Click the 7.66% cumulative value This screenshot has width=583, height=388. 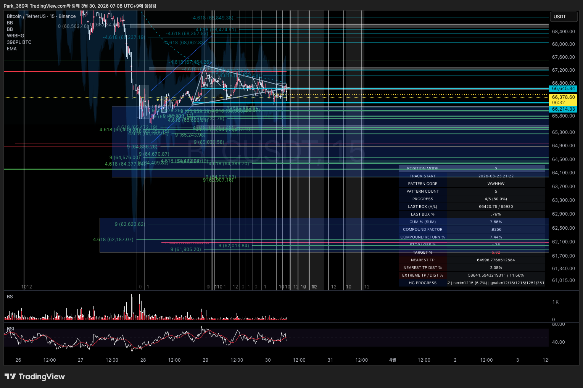tap(496, 222)
